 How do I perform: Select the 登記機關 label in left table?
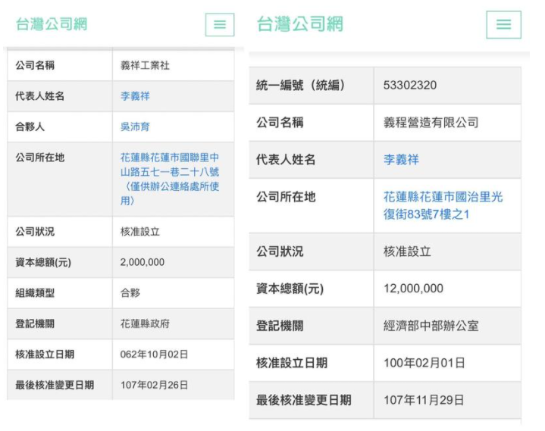pyautogui.click(x=35, y=323)
